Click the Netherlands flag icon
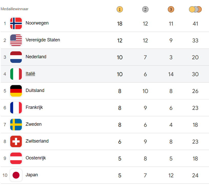The image size is (209, 185). 16,57
